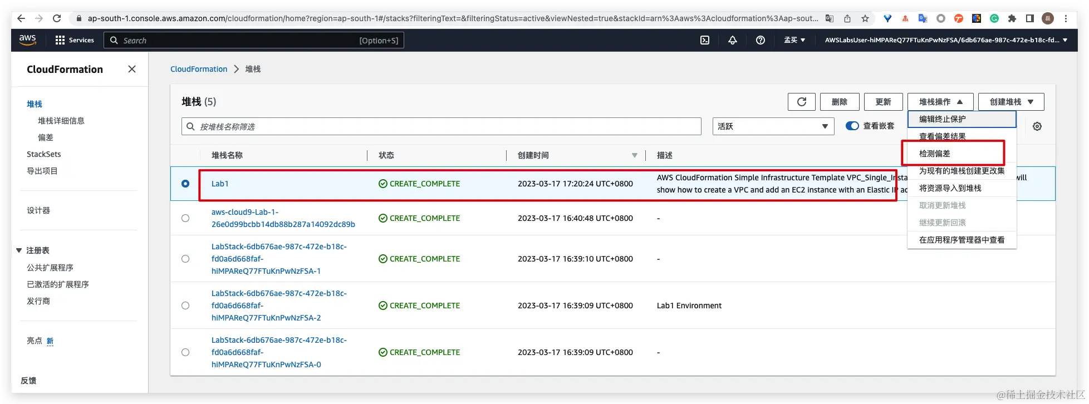Click the 删除 delete button
Image resolution: width=1089 pixels, height=404 pixels.
[840, 102]
